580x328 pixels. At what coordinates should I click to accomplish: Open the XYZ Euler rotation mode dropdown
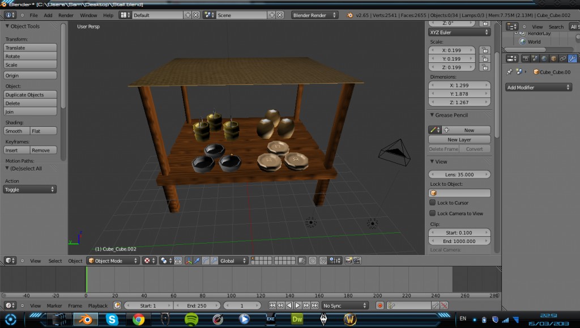459,32
